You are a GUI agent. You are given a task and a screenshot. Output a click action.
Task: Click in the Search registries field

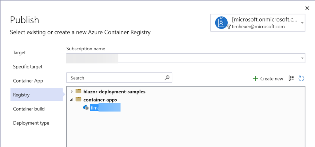pos(119,78)
